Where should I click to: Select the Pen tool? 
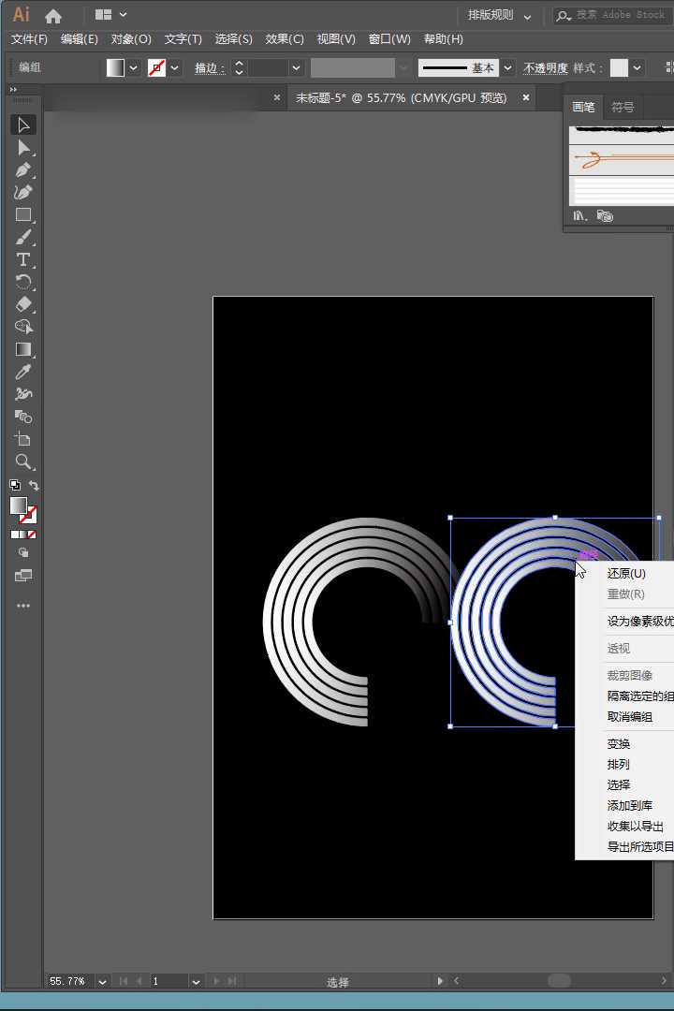click(23, 169)
